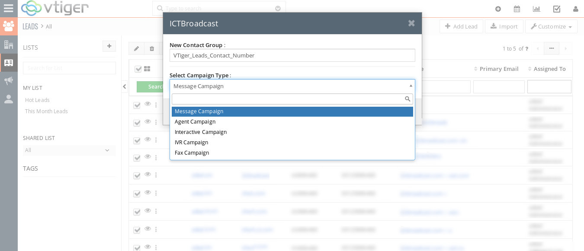Screen dimensions: 584x251
Task: Go to previous page of leads
Action: (x=538, y=48)
